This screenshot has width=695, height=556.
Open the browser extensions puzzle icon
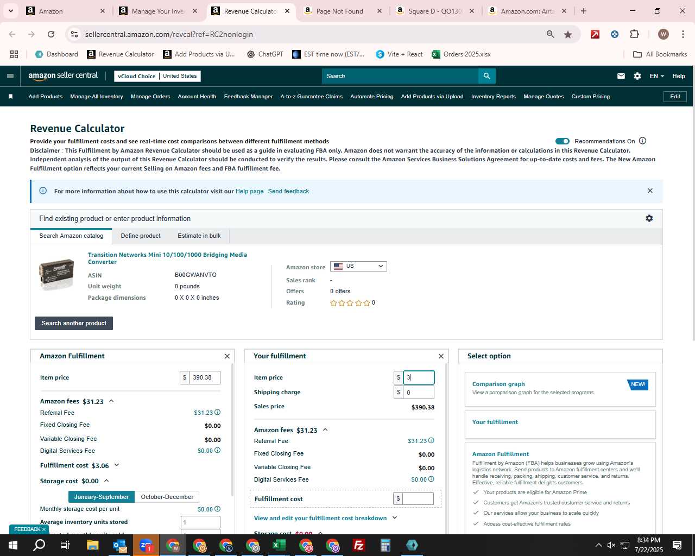[x=634, y=34]
